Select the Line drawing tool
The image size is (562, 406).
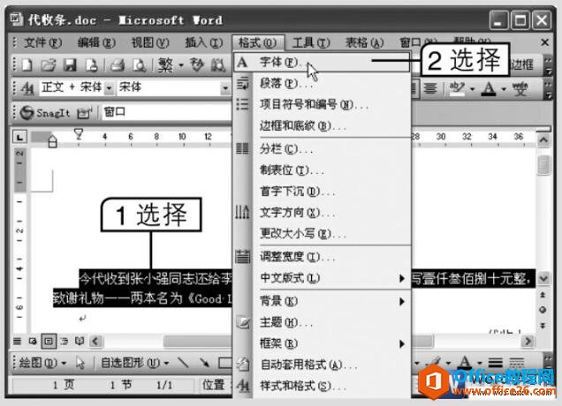coord(183,363)
